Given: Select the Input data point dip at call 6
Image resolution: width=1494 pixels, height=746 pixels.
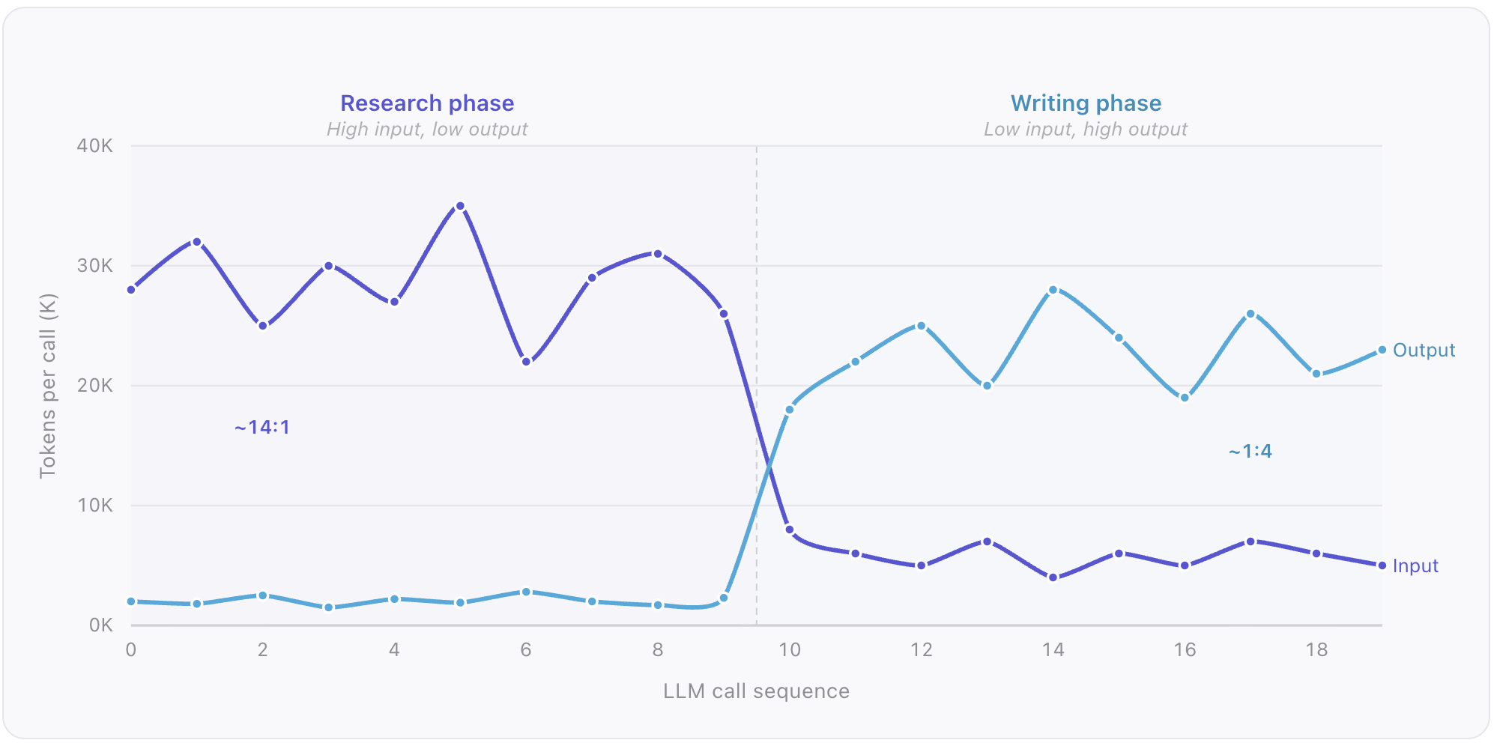Looking at the screenshot, I should point(526,362).
